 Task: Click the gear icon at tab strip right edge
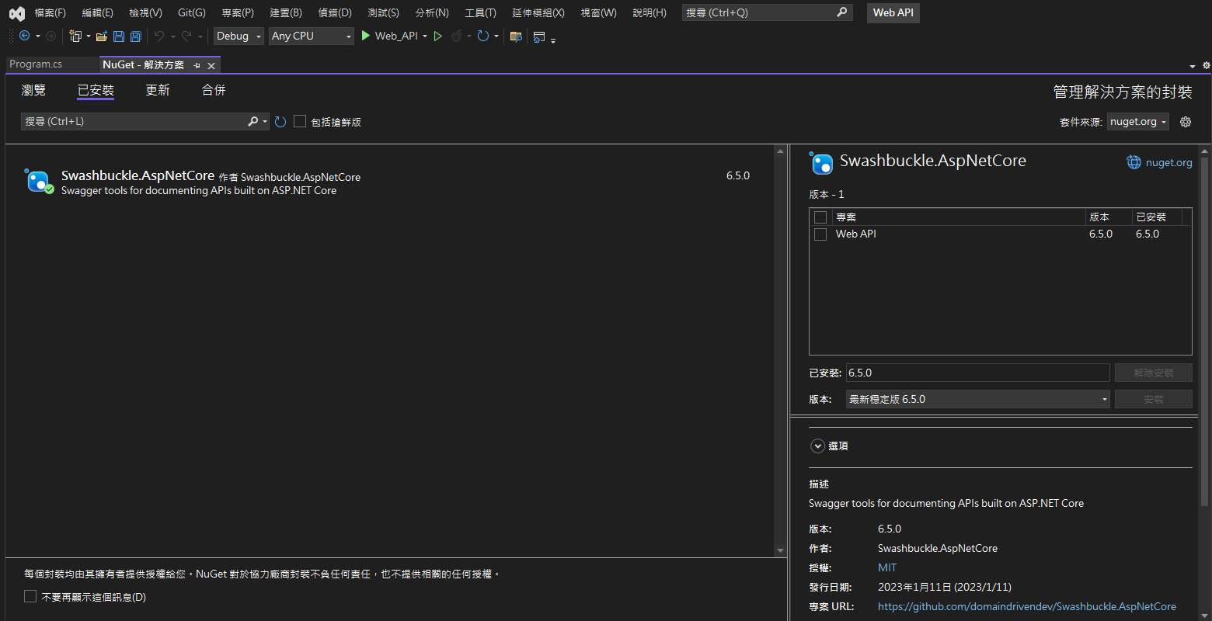(x=1206, y=65)
